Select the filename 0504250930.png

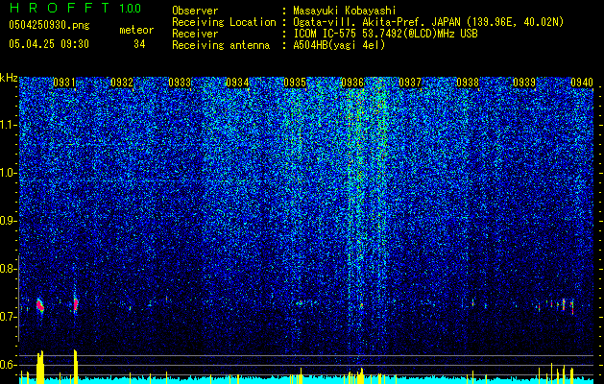click(49, 25)
